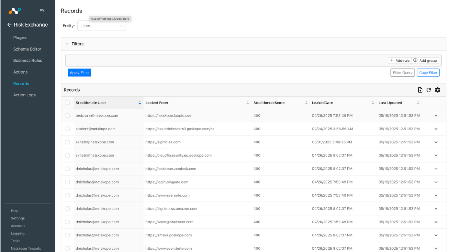This screenshot has height=252, width=453.
Task: Click the https://www.globalmeet.com cell
Action: click(169, 222)
